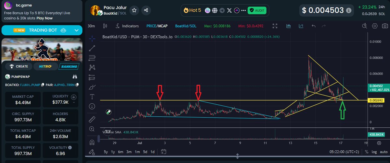Add Pacu Jalur to favorites with star icon
Image resolution: width=390 pixels, height=163 pixels.
(x=135, y=10)
